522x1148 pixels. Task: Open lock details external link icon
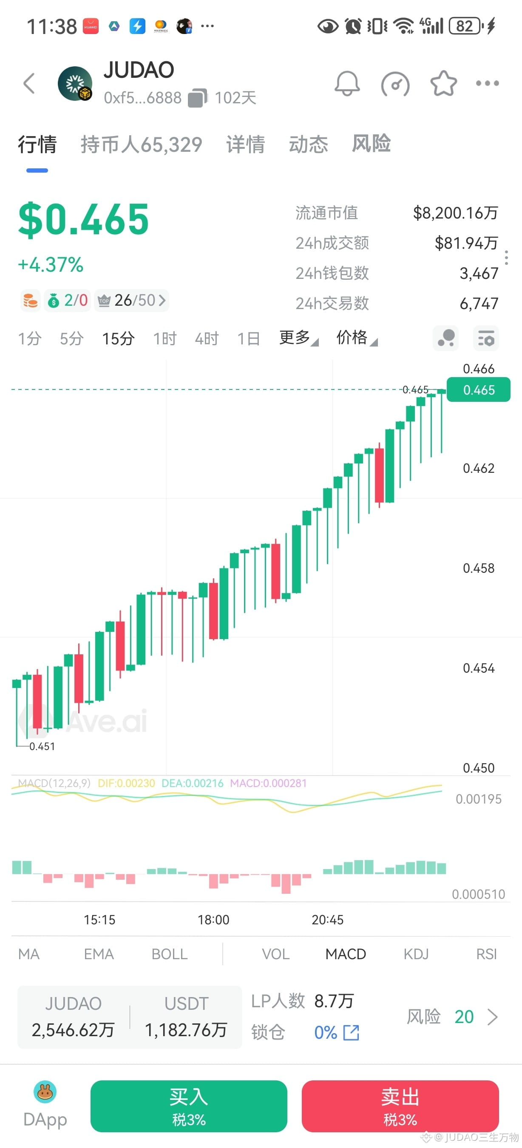[x=351, y=1032]
